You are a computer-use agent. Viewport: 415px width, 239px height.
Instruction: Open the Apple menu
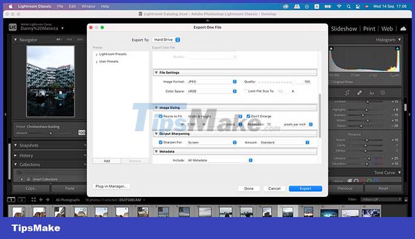pyautogui.click(x=11, y=6)
